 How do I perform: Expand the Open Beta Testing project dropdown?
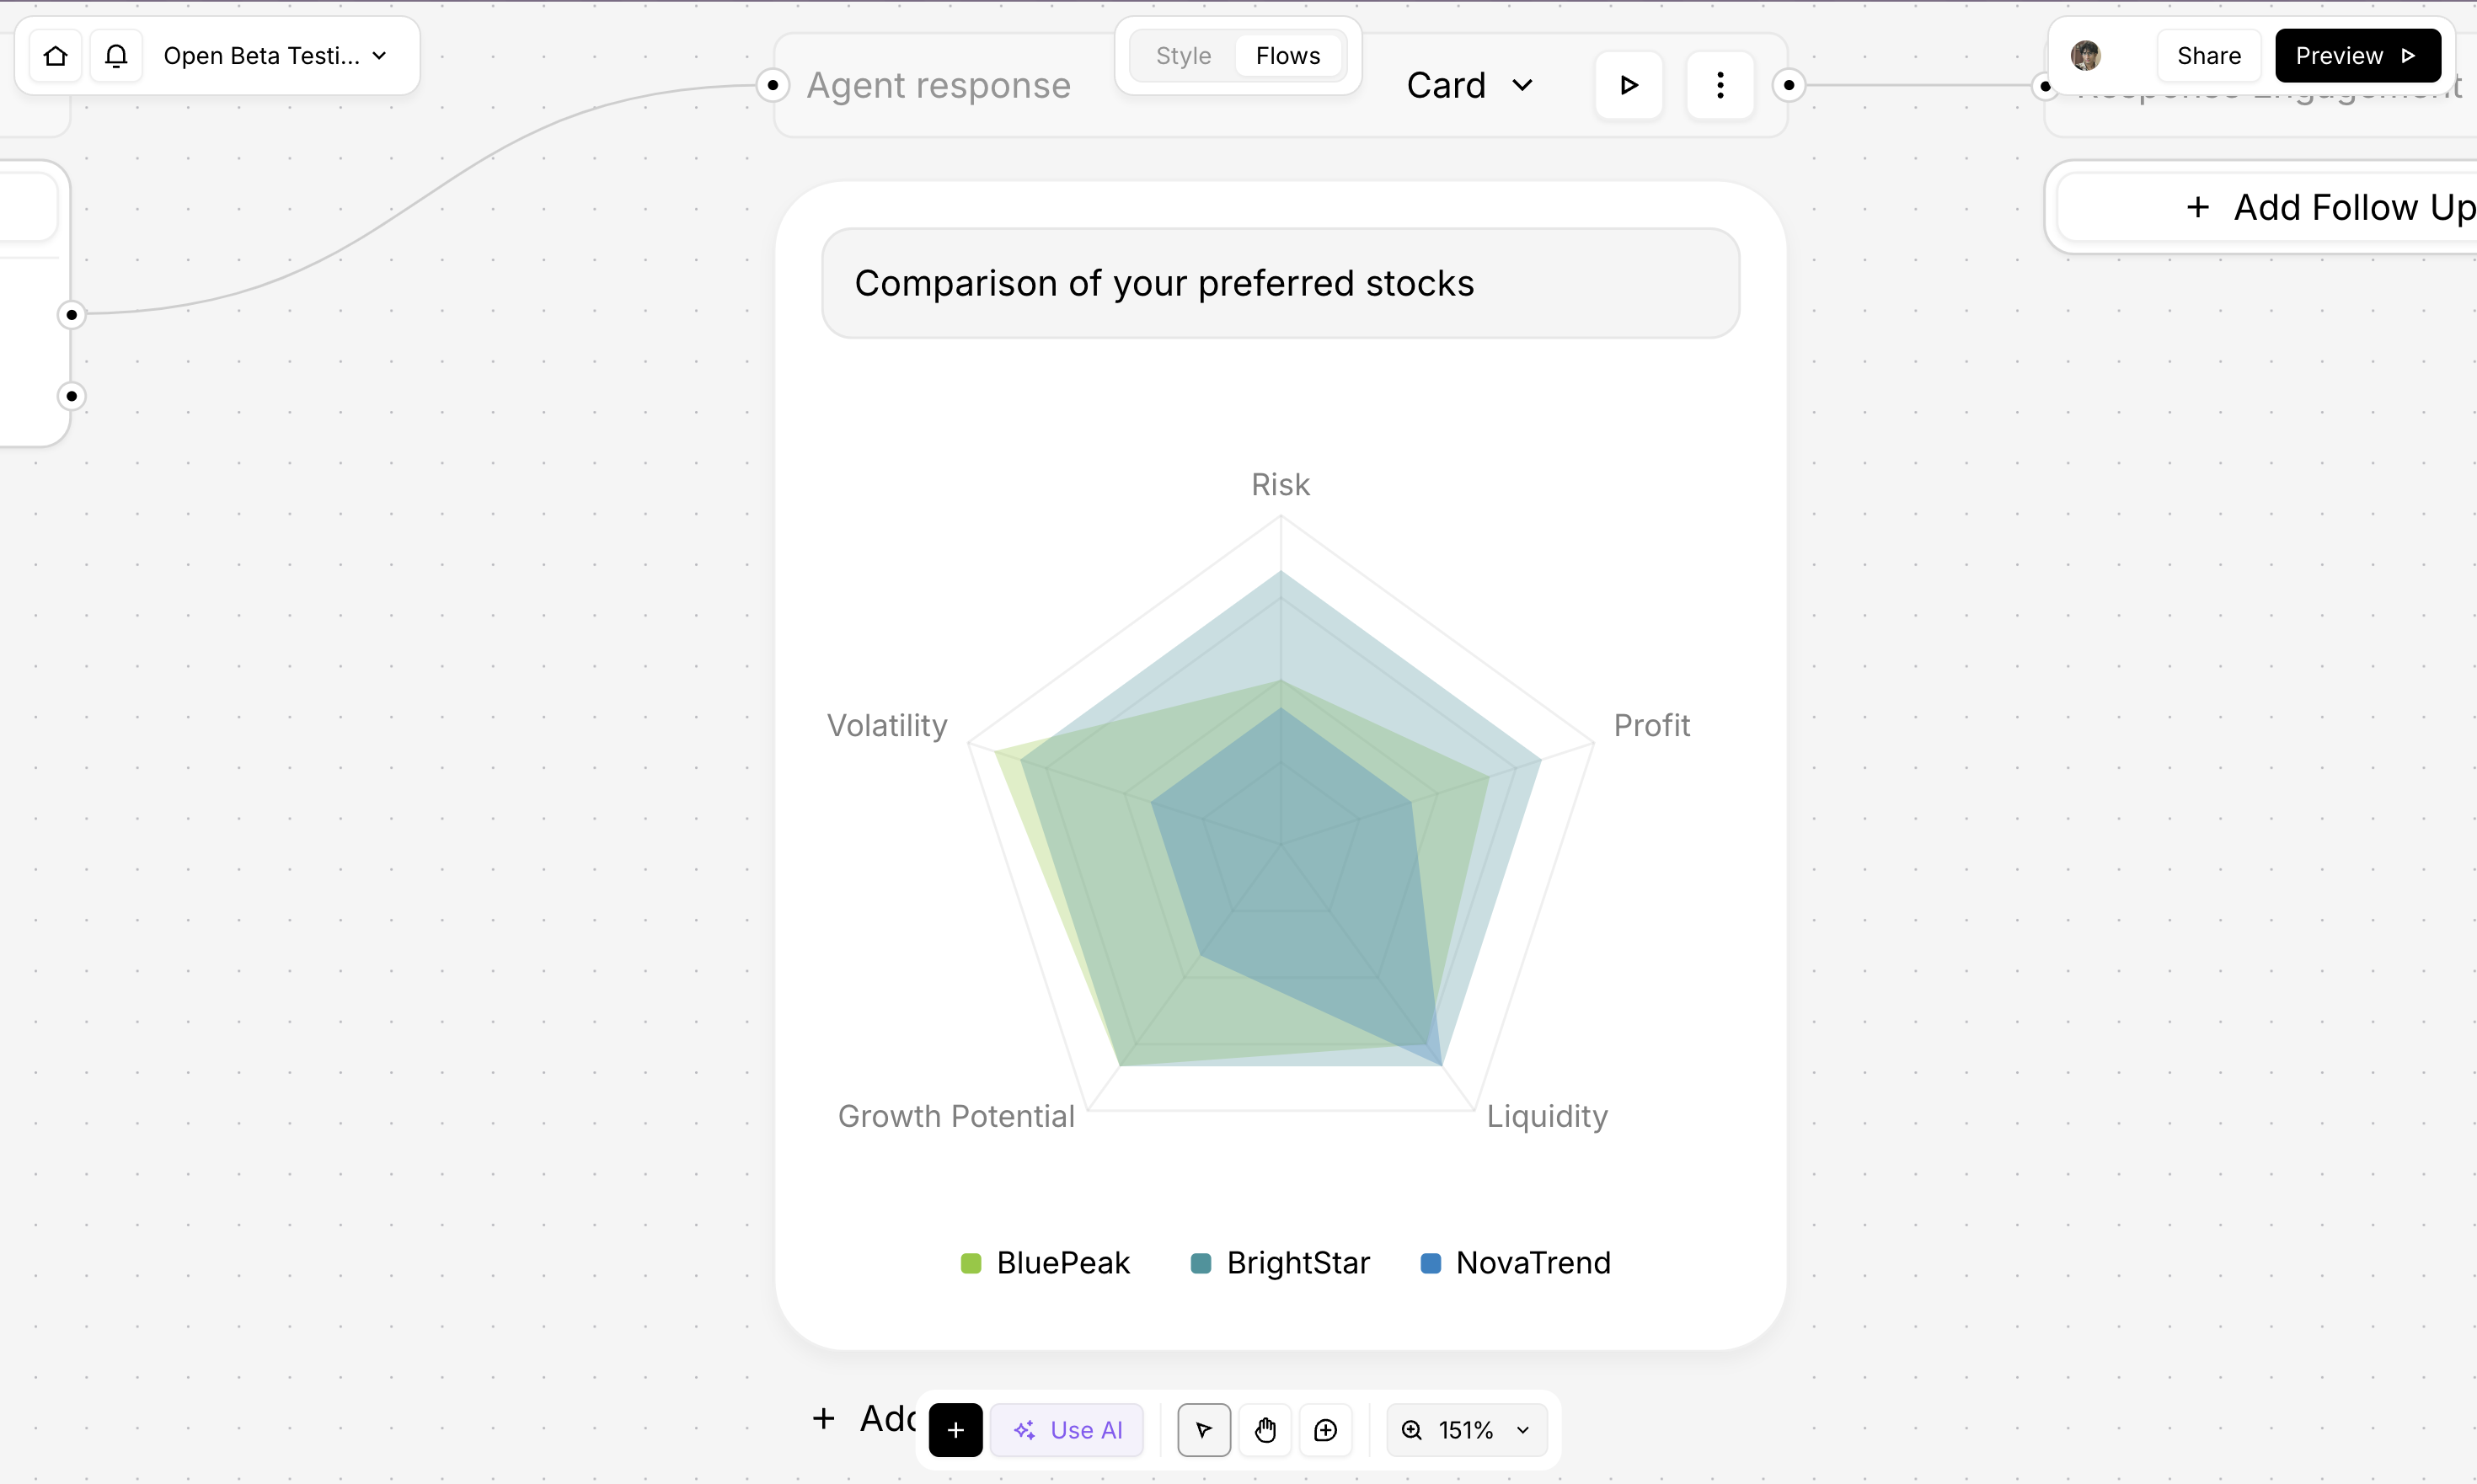(x=276, y=56)
